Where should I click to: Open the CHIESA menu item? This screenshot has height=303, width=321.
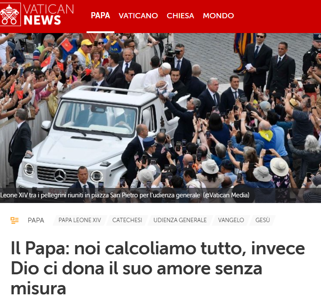point(180,16)
